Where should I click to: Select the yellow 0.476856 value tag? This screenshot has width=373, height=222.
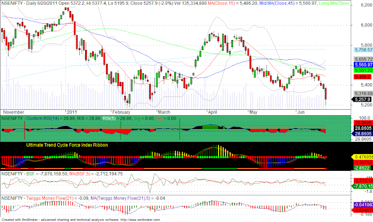pos(362,157)
